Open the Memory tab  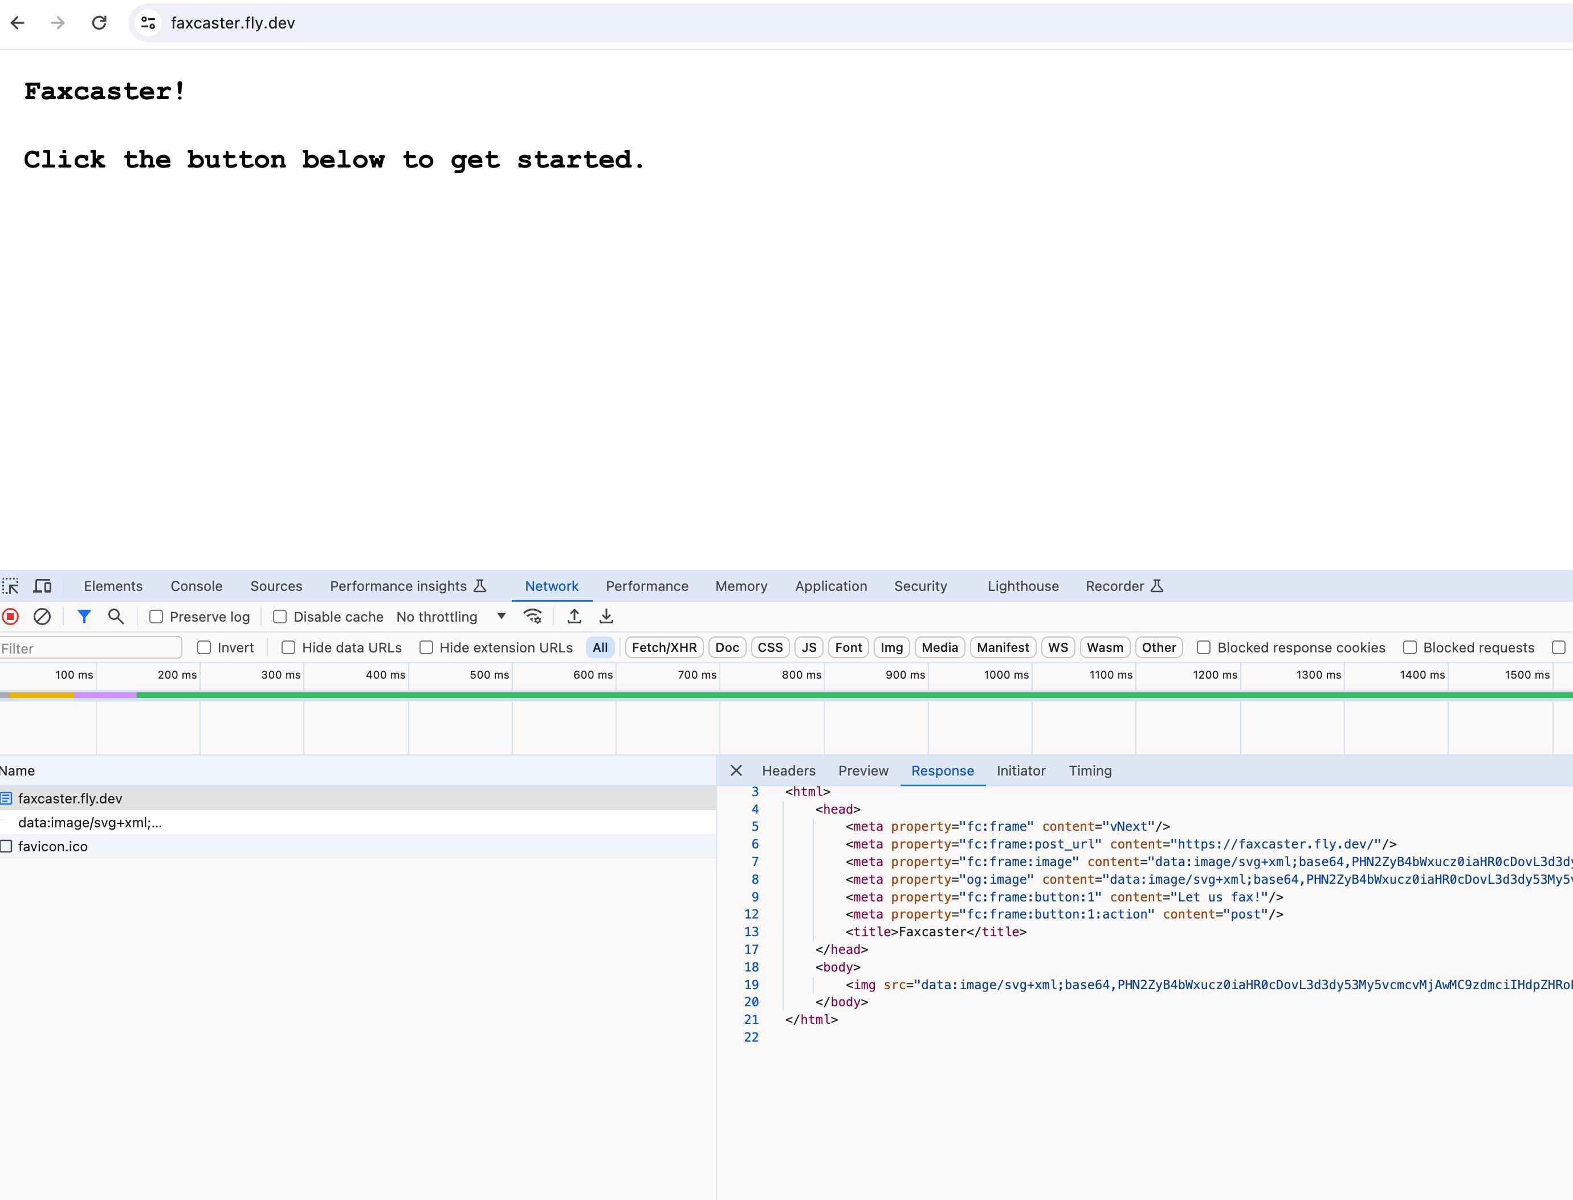tap(741, 586)
